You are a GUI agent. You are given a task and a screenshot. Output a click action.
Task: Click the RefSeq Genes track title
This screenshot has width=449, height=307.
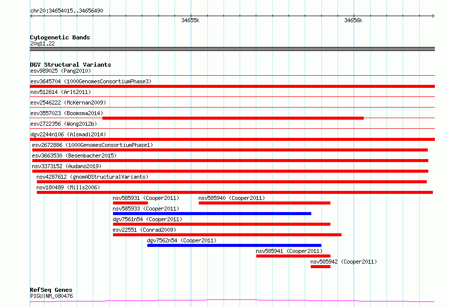(51, 290)
